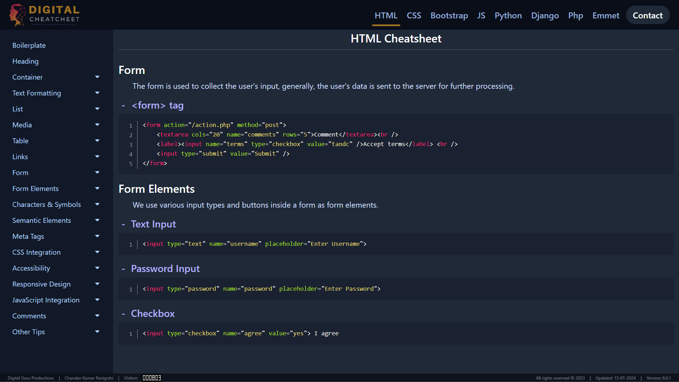The image size is (679, 382).
Task: Click Digital Guru Productions in footer
Action: [31, 378]
